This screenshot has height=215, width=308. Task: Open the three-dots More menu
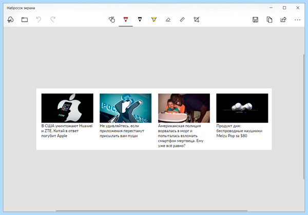tap(298, 20)
